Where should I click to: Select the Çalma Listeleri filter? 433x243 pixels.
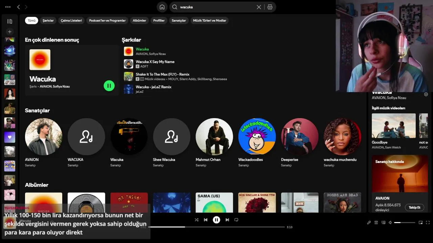pos(71,21)
